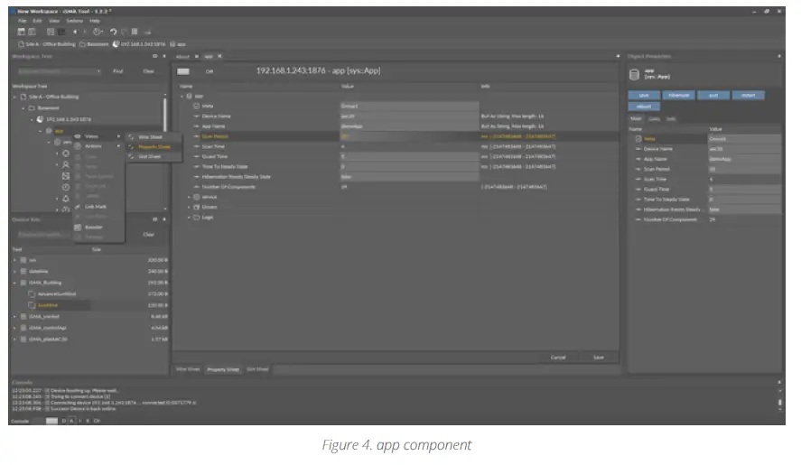Viewport: 801px width, 465px height.
Task: Click reboot action button in Object Properties
Action: [x=644, y=107]
